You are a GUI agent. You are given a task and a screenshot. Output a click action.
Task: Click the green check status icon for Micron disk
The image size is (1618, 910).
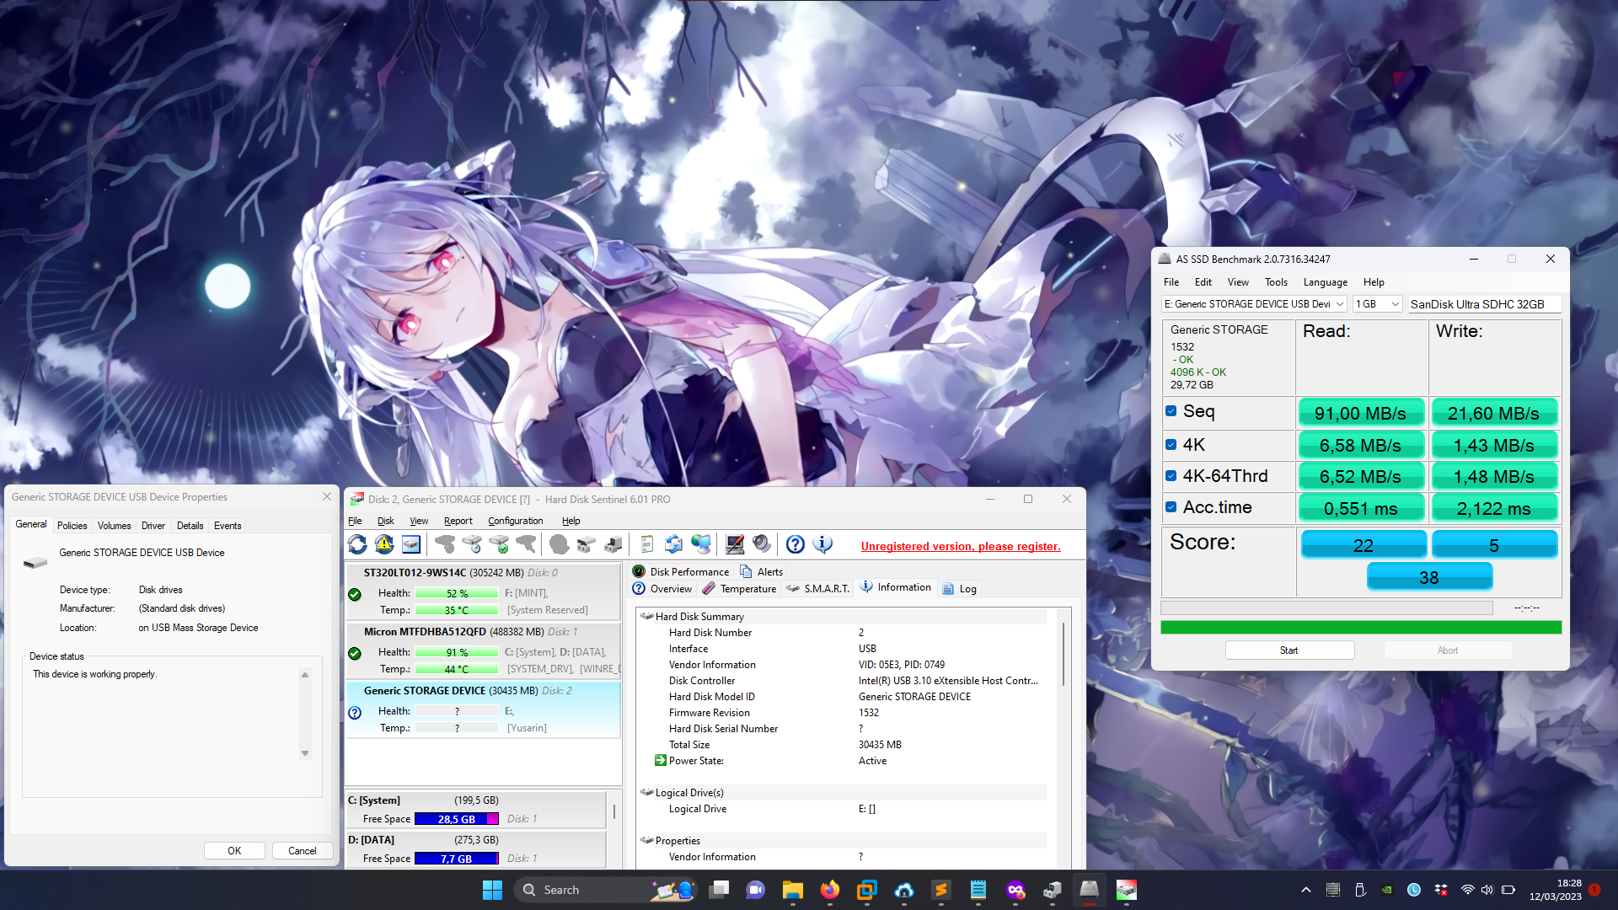pos(355,653)
